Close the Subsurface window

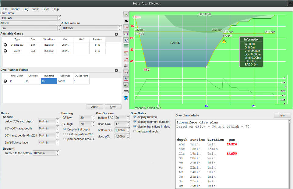[290, 3]
